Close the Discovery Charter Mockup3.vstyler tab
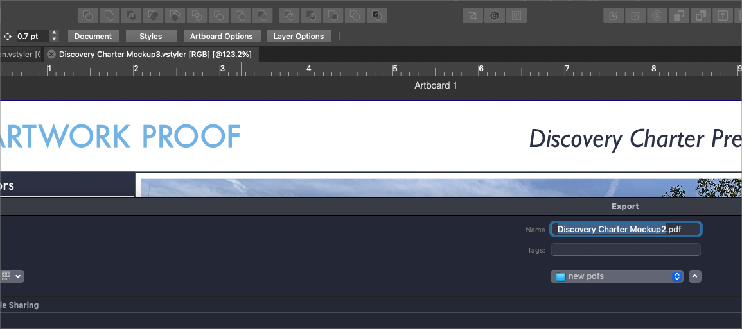The height and width of the screenshot is (329, 742). click(51, 55)
